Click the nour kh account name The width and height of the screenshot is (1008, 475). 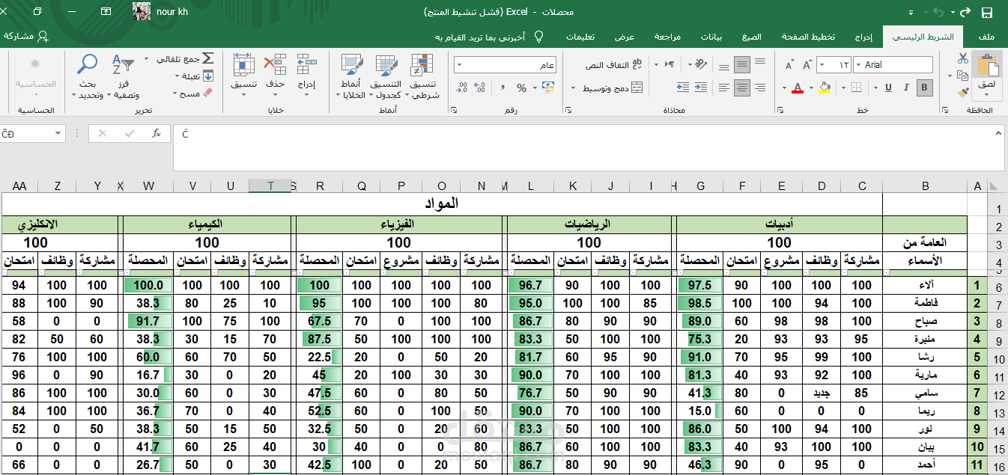pyautogui.click(x=172, y=12)
